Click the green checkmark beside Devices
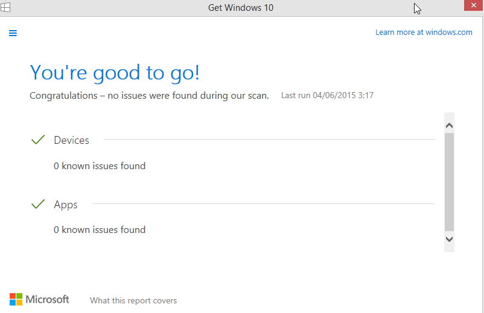The width and height of the screenshot is (484, 313). coord(38,140)
